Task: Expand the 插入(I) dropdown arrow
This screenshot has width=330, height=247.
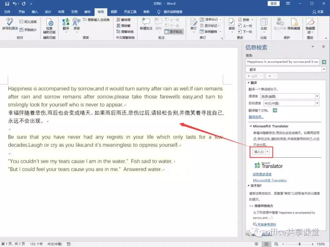Action: coord(267,151)
